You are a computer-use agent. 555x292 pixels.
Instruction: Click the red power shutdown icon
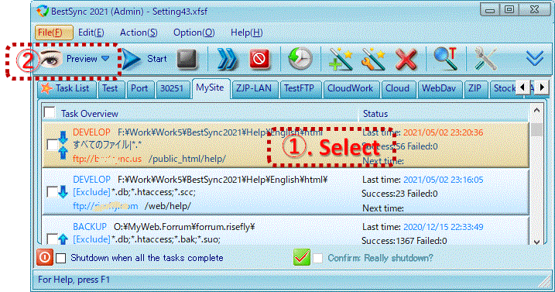(x=45, y=257)
